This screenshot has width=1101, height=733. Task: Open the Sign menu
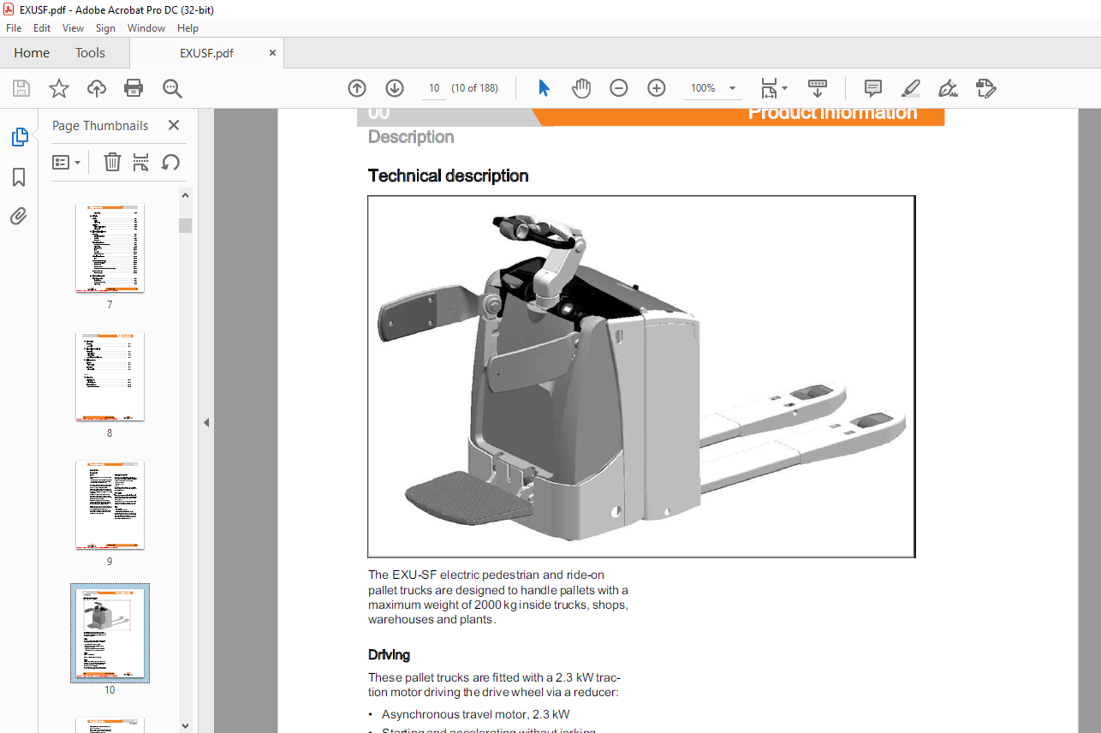(105, 28)
